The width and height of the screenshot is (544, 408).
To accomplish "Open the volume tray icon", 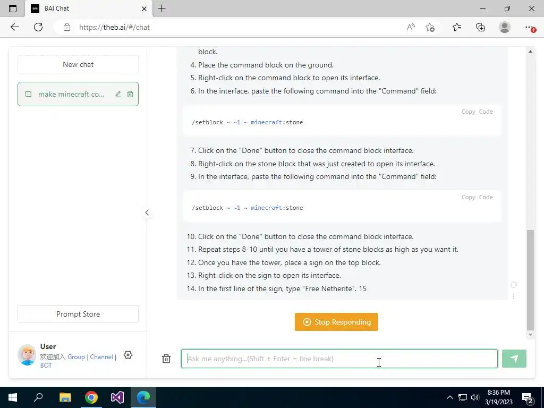I will pos(475,397).
